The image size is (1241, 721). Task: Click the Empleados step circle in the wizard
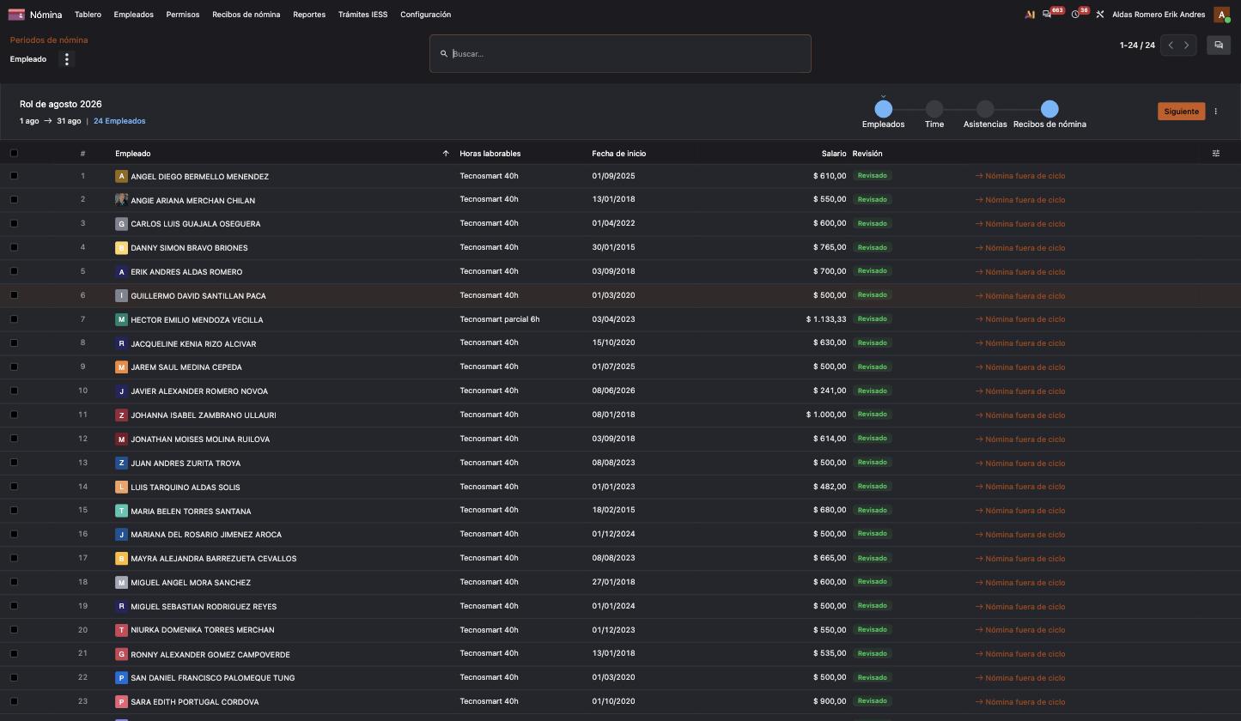883,109
